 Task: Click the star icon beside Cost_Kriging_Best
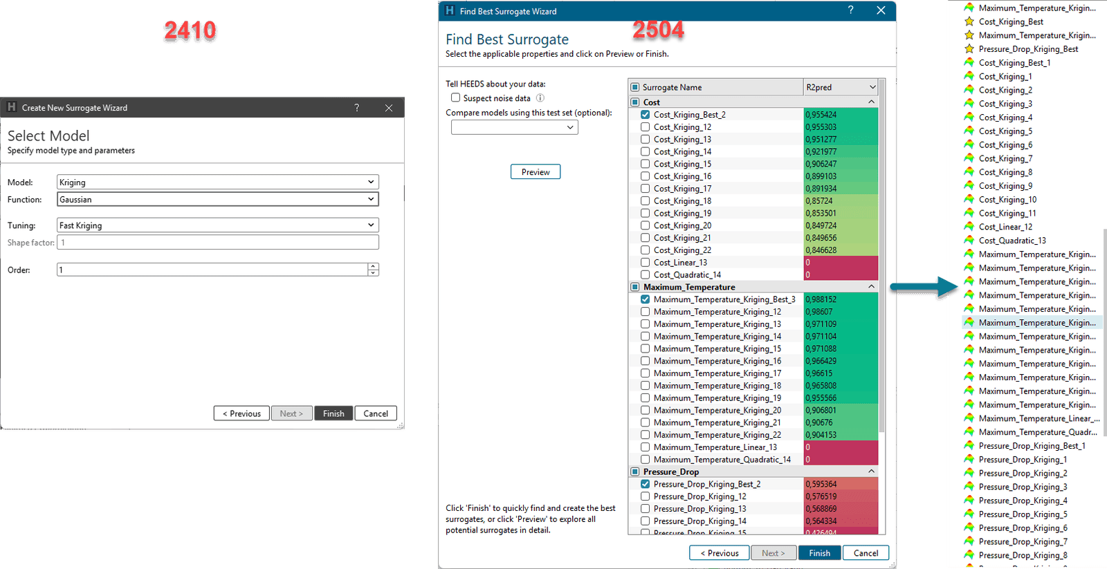(x=969, y=21)
